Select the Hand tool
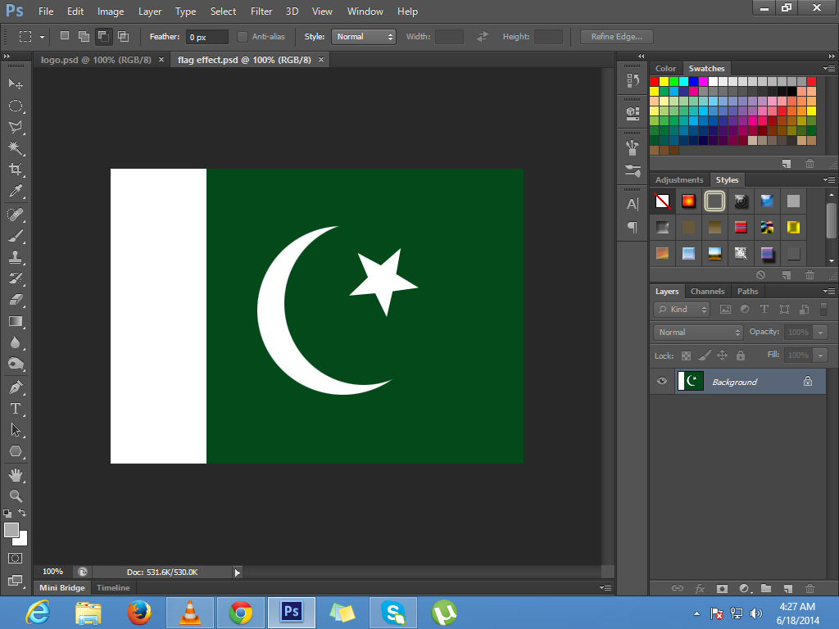 point(16,474)
